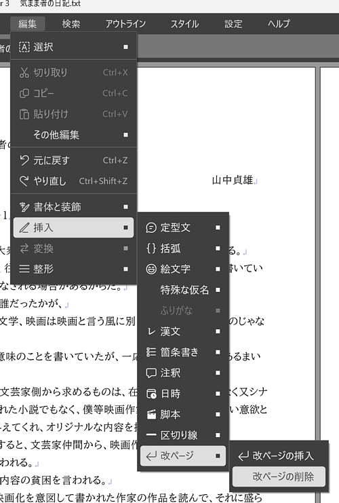The width and height of the screenshot is (339, 503).
Task: Click the clipboard icon for 貼り付け
Action: click(x=24, y=114)
